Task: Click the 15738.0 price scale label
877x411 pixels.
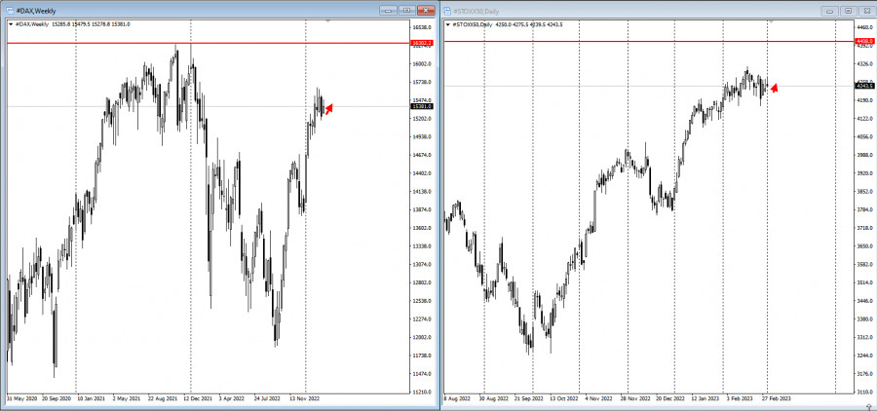Action: 422,82
